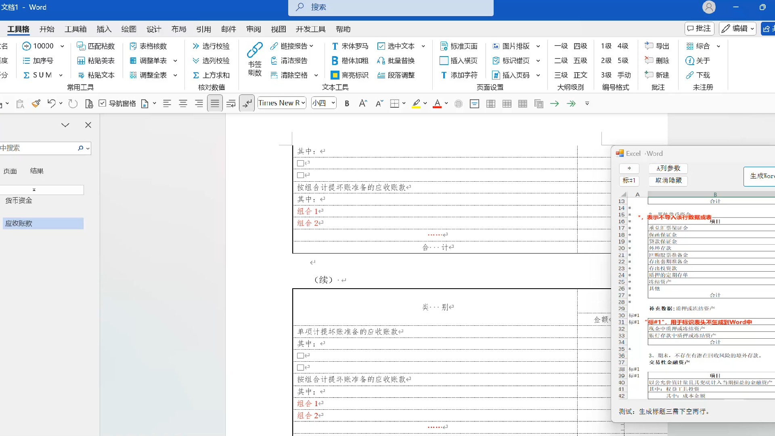The image size is (775, 436).
Task: Click the 高亮标识 highlight icon
Action: tap(335, 75)
